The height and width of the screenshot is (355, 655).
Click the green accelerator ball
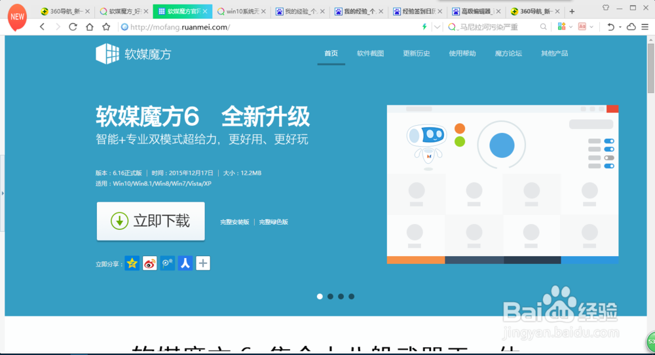click(650, 342)
